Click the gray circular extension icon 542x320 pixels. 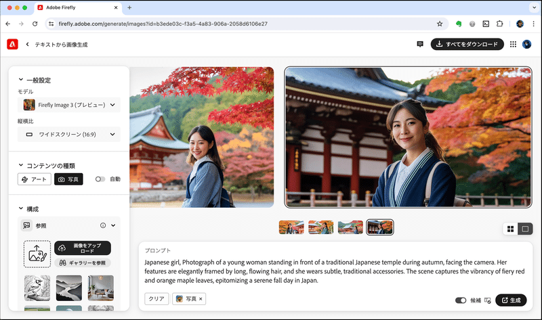[x=472, y=24]
